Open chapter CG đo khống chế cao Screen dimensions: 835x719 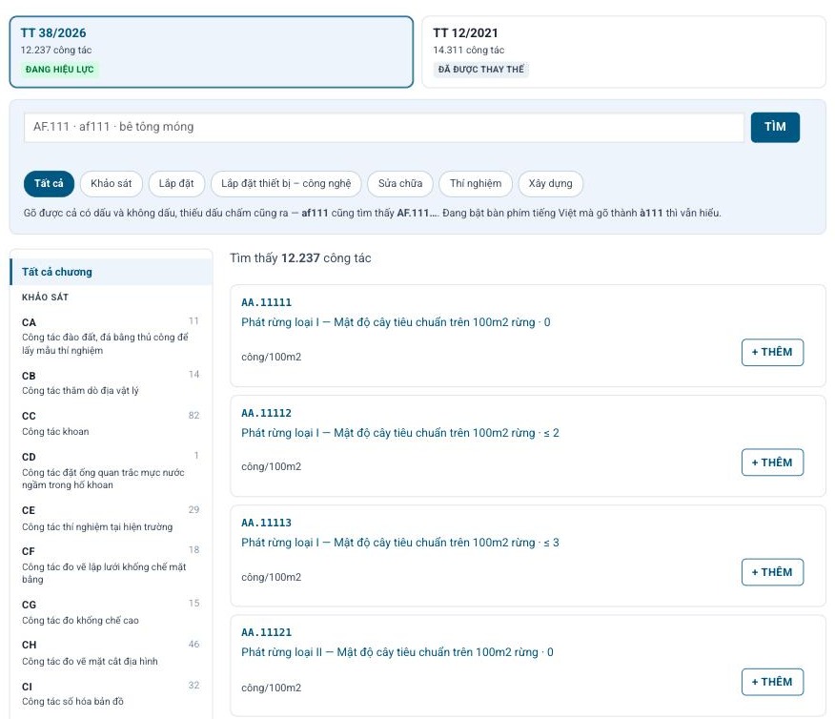(111, 612)
